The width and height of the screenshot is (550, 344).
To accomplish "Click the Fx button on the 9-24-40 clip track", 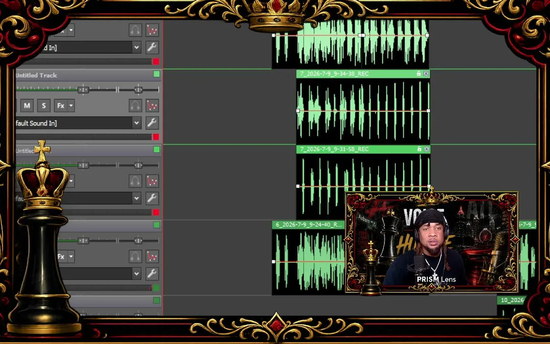I will point(62,256).
